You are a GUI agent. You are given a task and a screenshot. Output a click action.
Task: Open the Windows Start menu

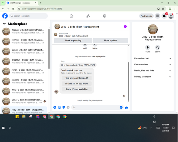click(3, 128)
